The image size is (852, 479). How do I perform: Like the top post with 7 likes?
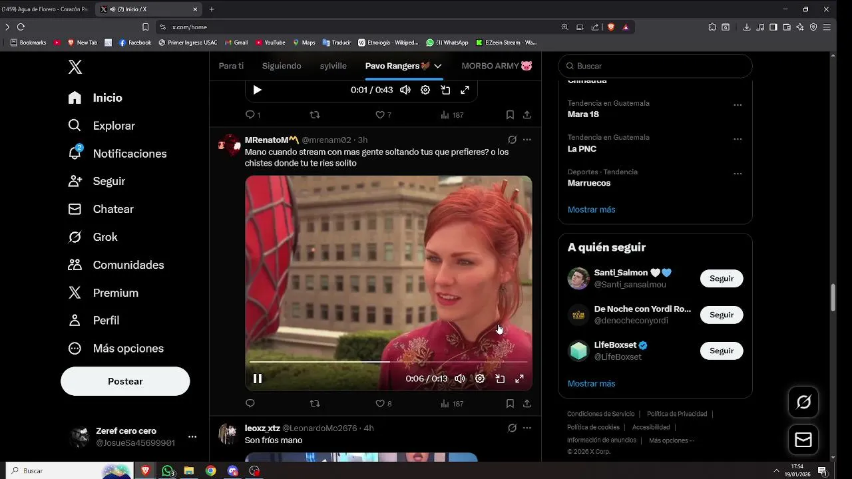[383, 114]
